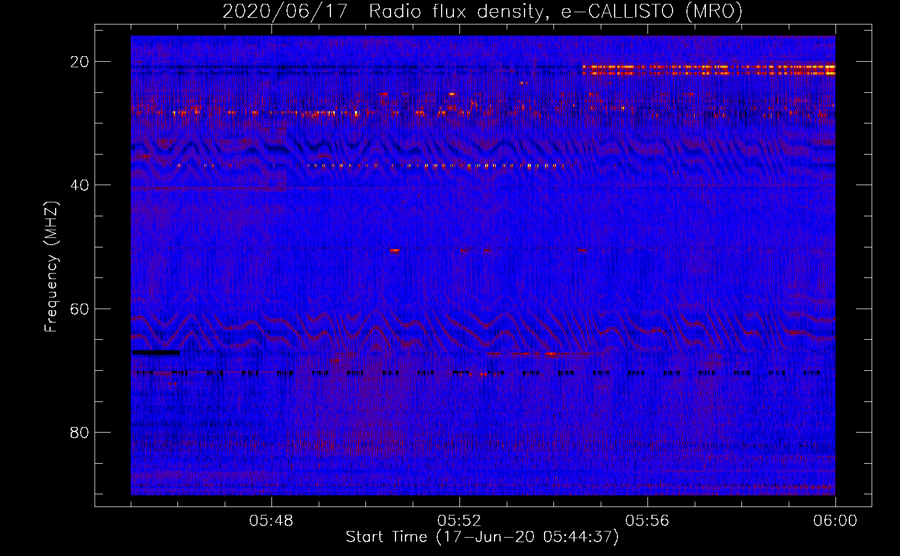Viewport: 900px width, 556px height.
Task: Click the small red spot near 50 MHz
Action: tap(395, 251)
